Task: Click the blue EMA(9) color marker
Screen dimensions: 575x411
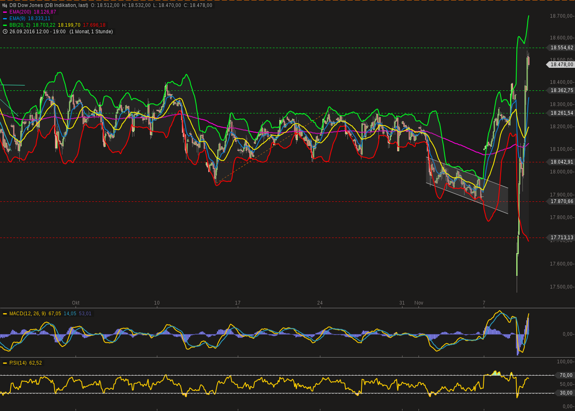Action: pos(5,18)
